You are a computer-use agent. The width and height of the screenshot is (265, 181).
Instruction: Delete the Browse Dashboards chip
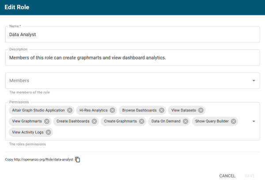162,110
